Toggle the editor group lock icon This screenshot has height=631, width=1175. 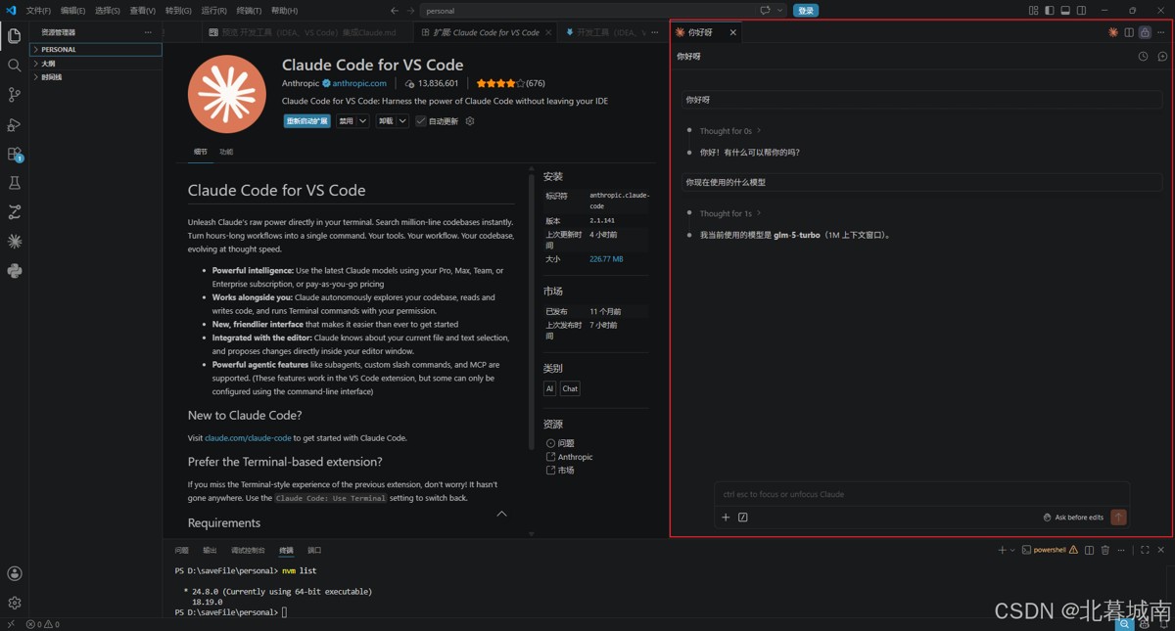(1145, 32)
